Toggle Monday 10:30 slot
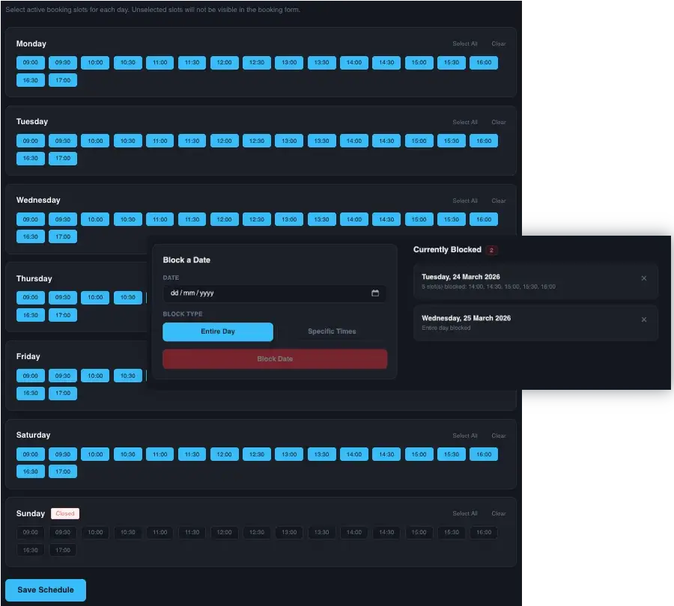The image size is (674, 606). click(x=127, y=63)
